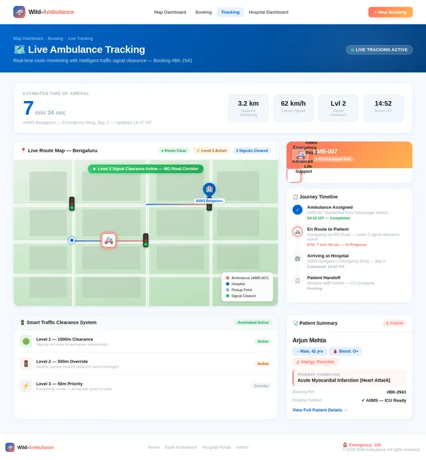
Task: Click the map emoji beside Live Ambulance Tracking
Action: pos(19,50)
